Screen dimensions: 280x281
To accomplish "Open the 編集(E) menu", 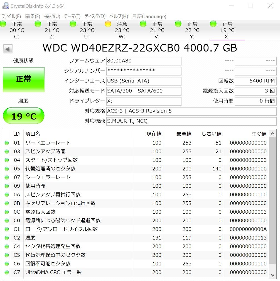I will (x=32, y=16).
